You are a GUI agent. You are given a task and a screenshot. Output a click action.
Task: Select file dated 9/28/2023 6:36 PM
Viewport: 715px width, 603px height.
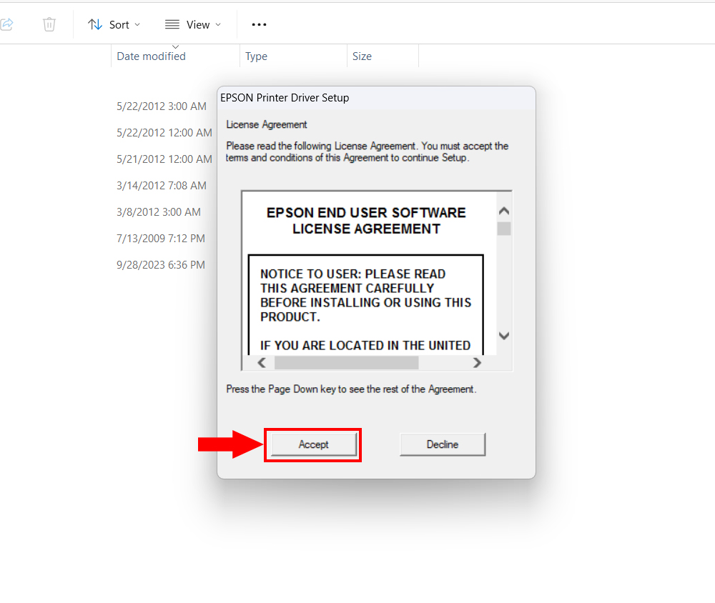[x=160, y=265]
